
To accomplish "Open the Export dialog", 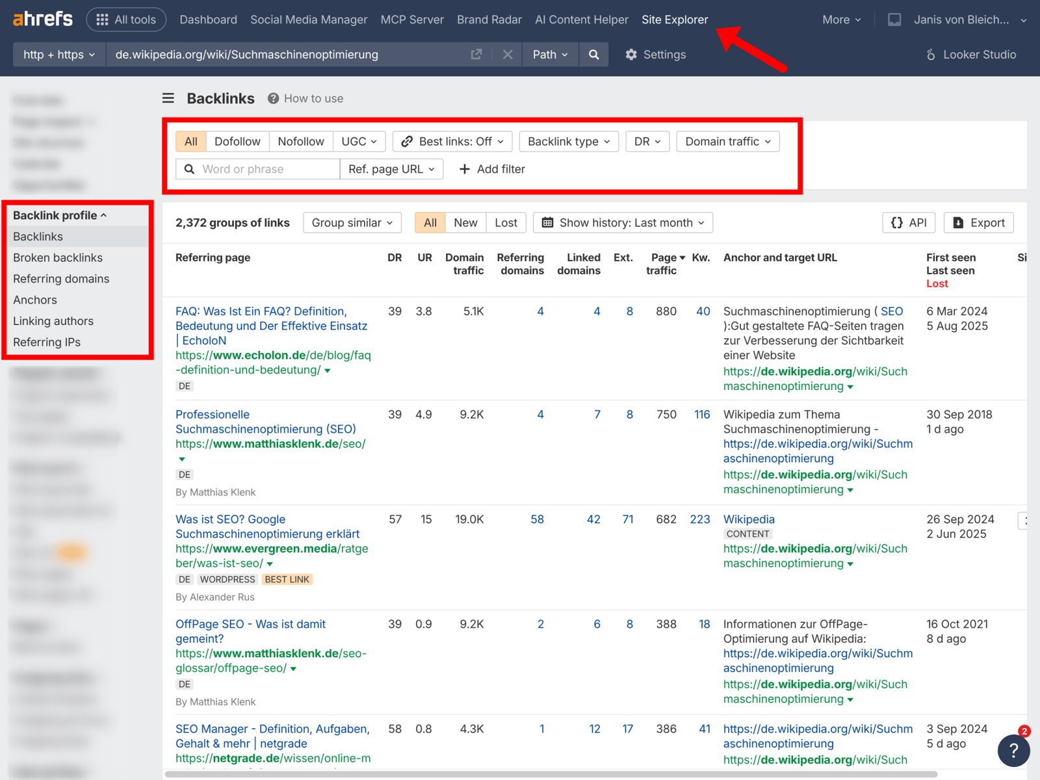I will click(978, 222).
